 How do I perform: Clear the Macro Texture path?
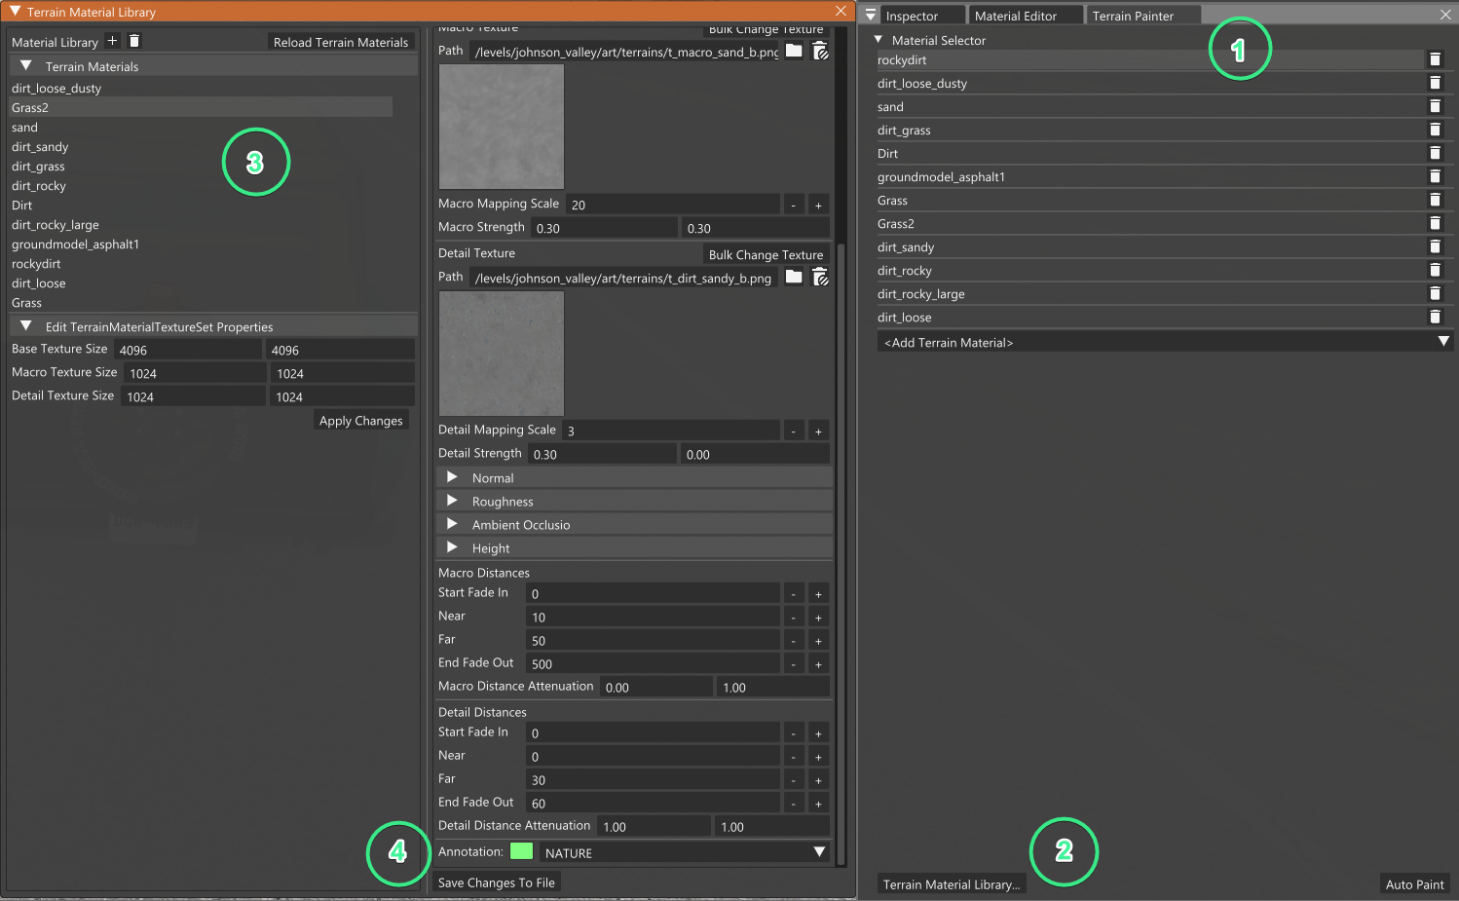tap(819, 51)
